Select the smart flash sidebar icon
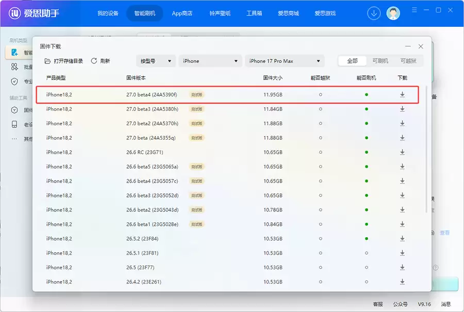 pyautogui.click(x=14, y=53)
